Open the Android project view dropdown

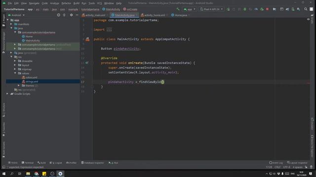[x=16, y=15]
